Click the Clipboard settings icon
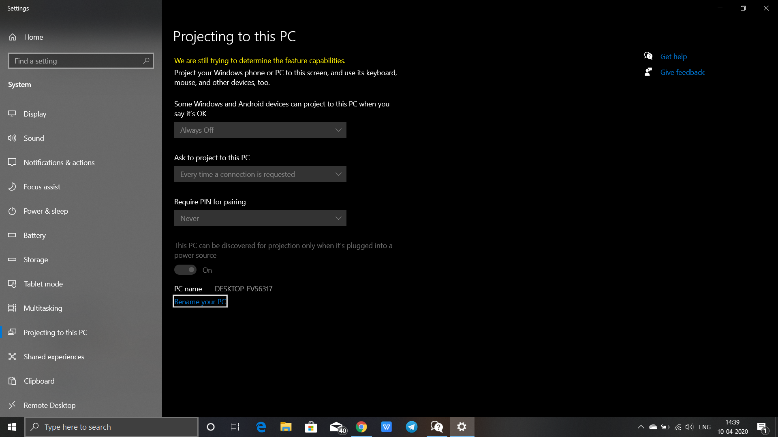The image size is (778, 437). [12, 380]
